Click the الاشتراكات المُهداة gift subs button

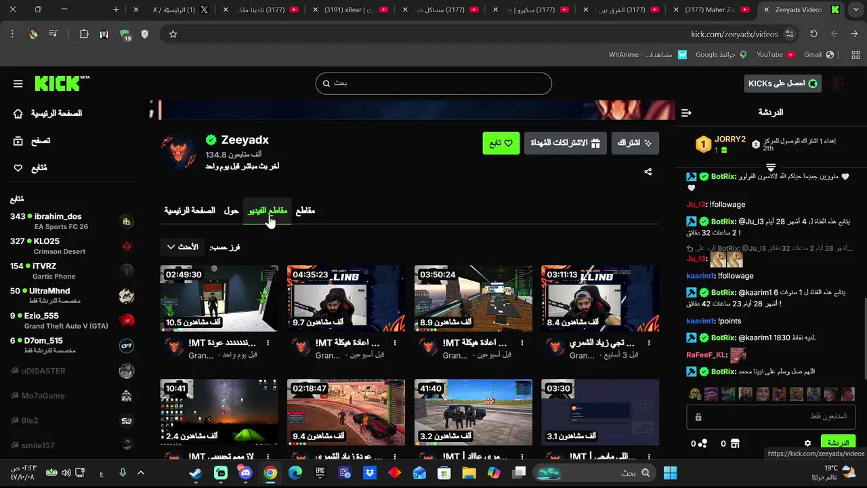point(565,143)
